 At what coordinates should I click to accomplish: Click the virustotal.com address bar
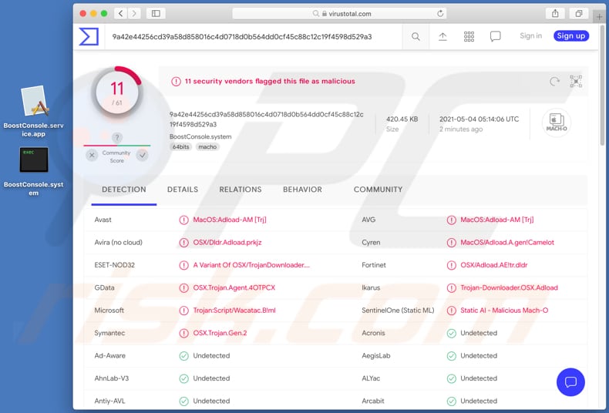(x=339, y=14)
